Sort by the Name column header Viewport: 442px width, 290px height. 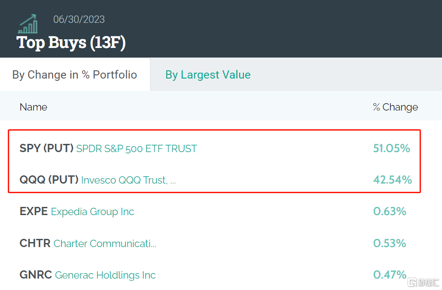pos(33,107)
